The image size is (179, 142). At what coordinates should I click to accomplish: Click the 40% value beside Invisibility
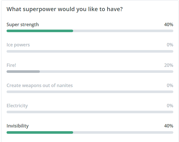[168, 126]
